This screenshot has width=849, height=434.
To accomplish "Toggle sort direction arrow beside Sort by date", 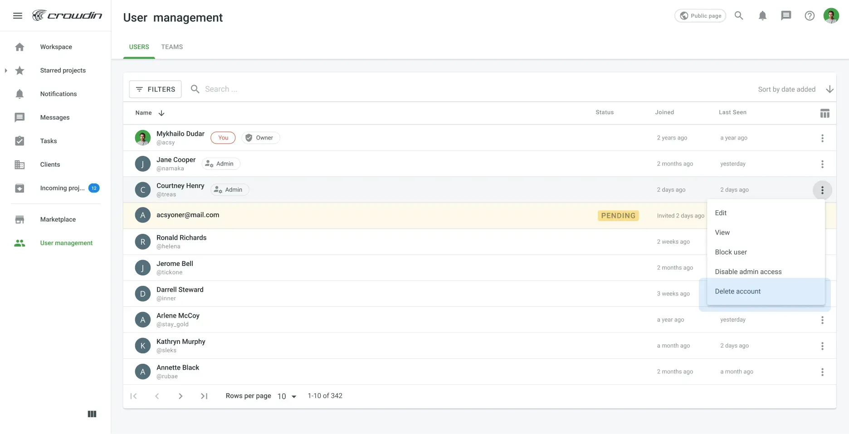I will tap(829, 89).
